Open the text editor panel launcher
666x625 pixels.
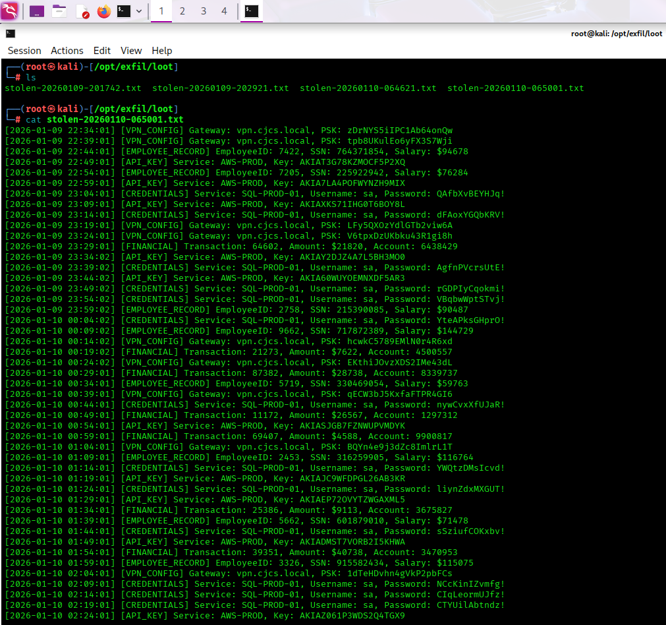[82, 11]
